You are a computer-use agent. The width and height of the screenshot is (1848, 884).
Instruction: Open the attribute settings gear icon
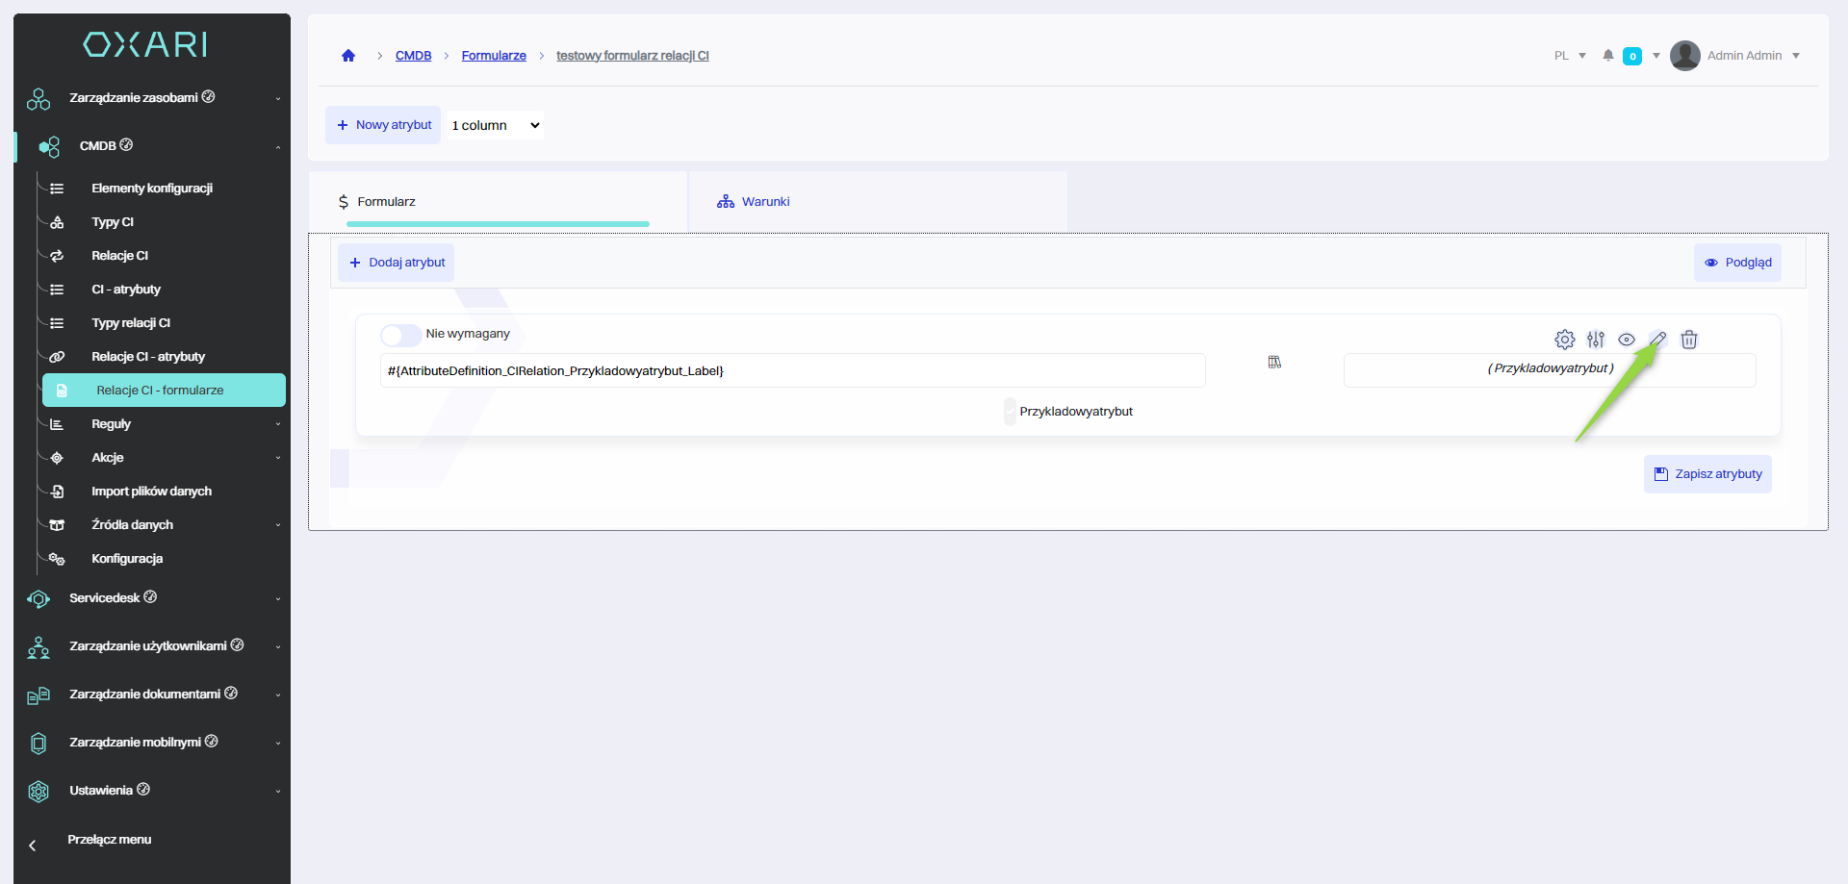tap(1564, 340)
